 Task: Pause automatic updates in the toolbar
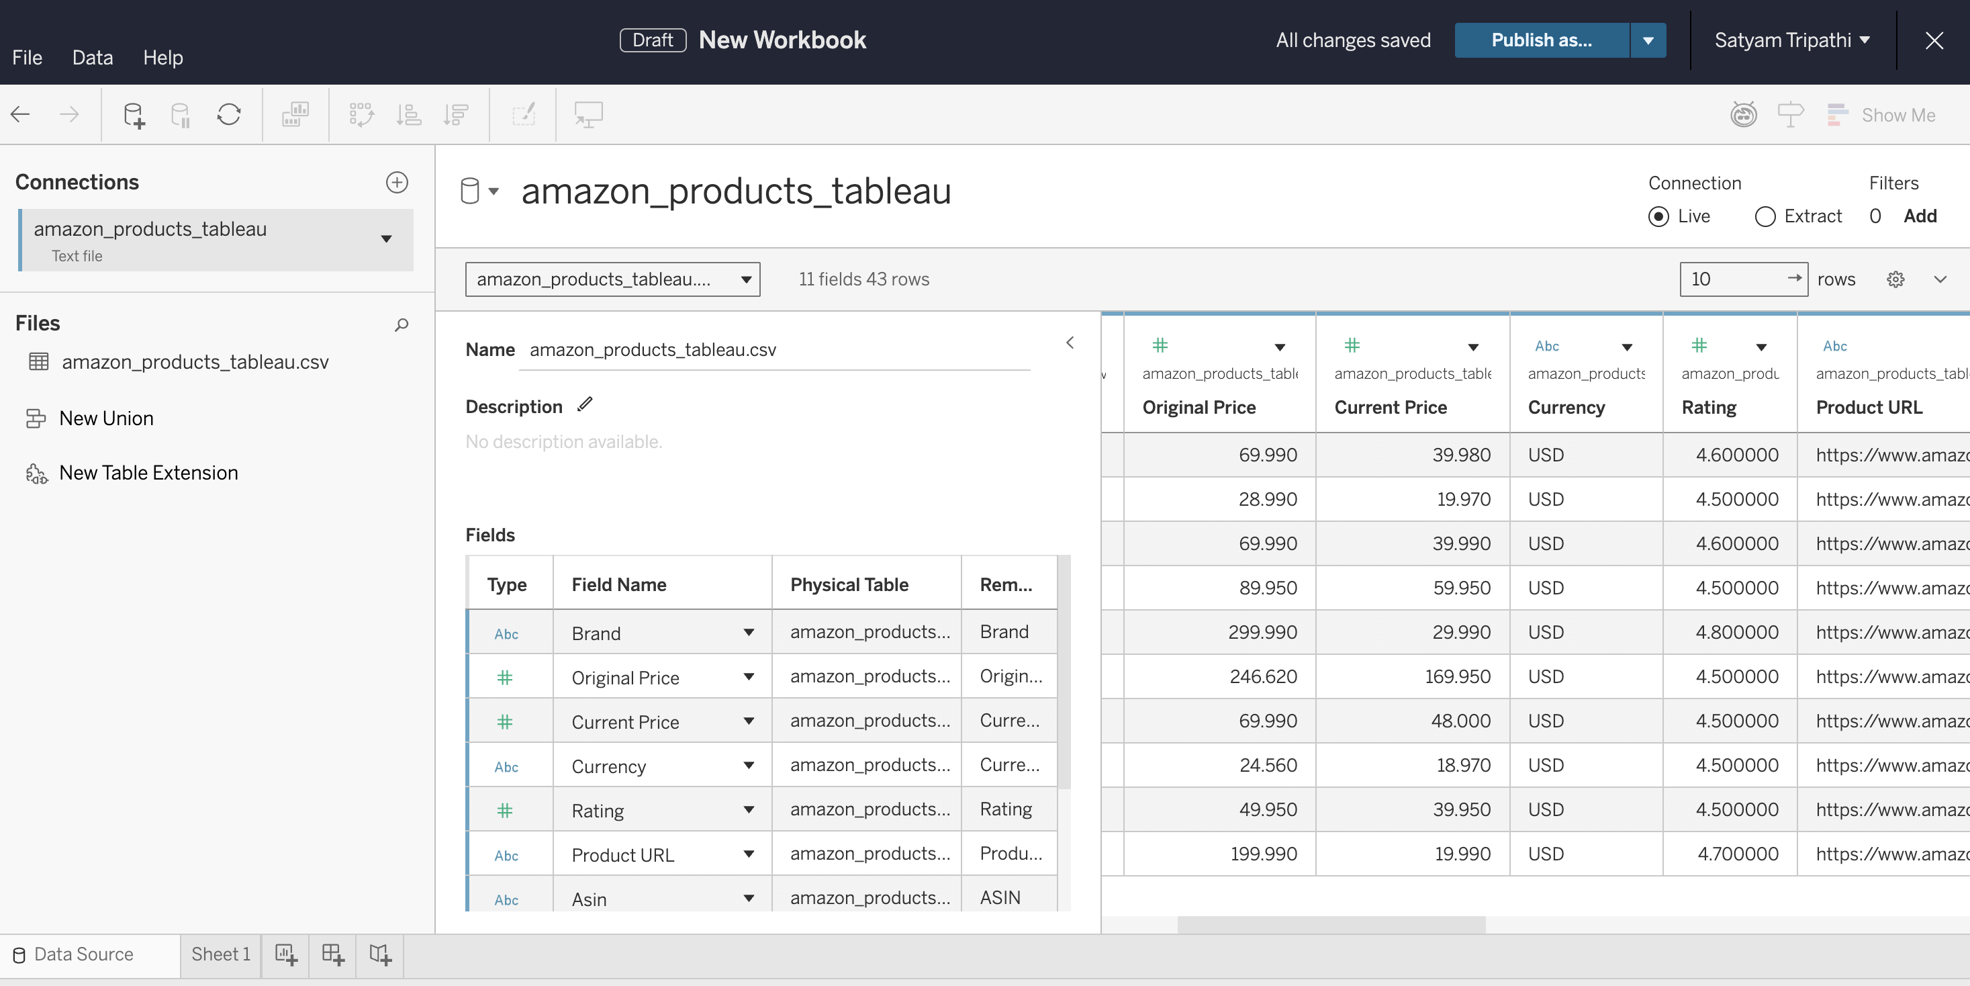point(181,114)
